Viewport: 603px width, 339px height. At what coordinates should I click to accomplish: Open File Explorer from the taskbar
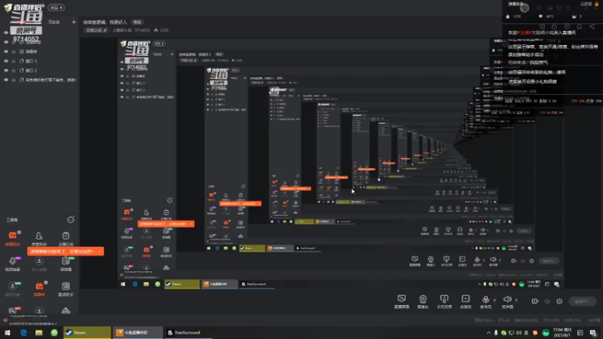(x=39, y=333)
